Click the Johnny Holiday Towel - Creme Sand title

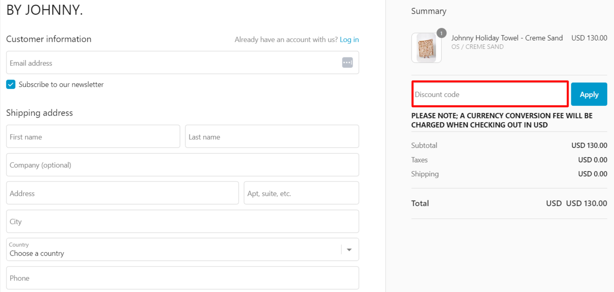coord(507,38)
